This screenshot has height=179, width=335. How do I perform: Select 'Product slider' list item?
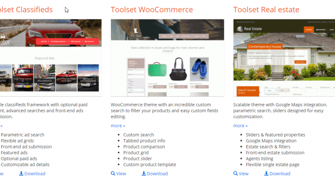tap(138, 159)
